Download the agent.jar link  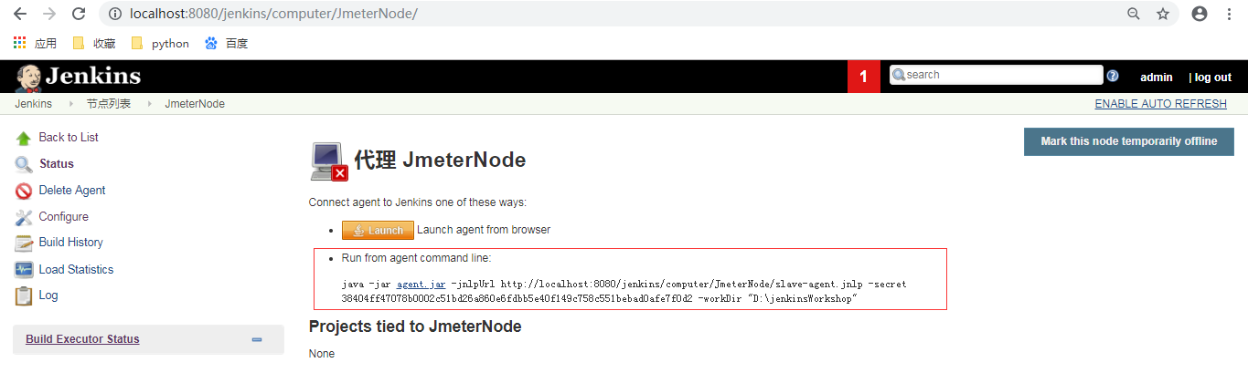click(421, 285)
